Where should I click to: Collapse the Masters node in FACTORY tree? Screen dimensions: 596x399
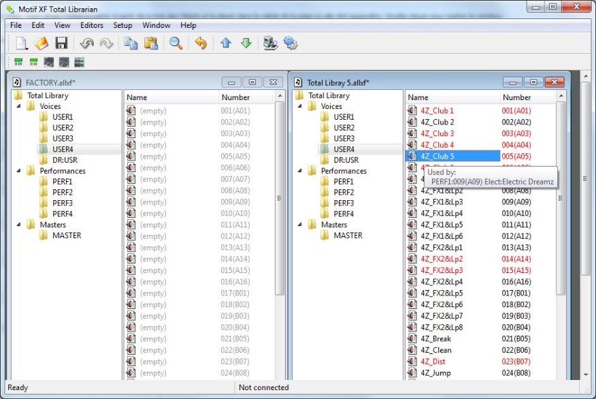point(18,225)
